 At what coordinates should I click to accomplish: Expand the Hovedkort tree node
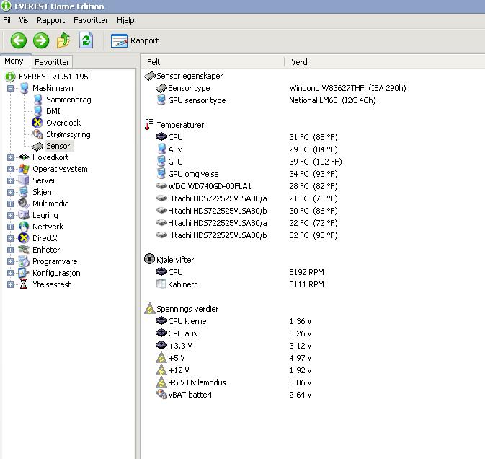11,157
